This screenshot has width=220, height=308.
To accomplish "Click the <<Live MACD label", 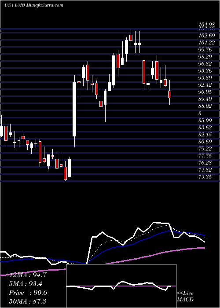I will click(185, 297).
